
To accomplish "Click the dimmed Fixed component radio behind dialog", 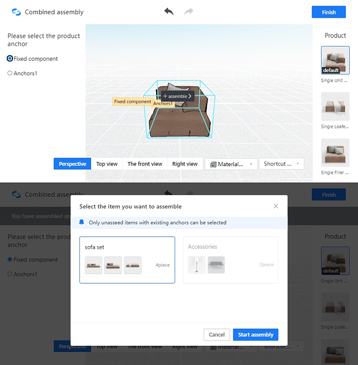I will [10, 259].
